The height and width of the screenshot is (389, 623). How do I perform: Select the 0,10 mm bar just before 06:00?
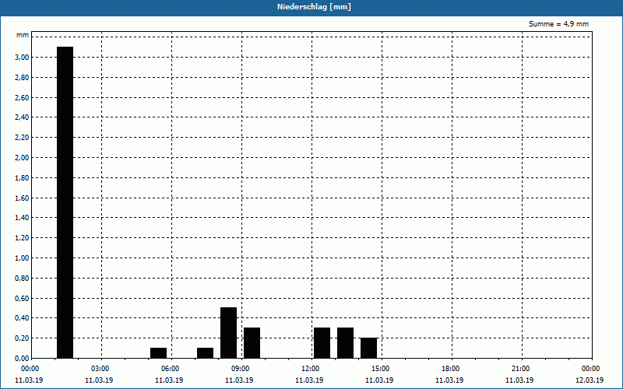pyautogui.click(x=159, y=353)
